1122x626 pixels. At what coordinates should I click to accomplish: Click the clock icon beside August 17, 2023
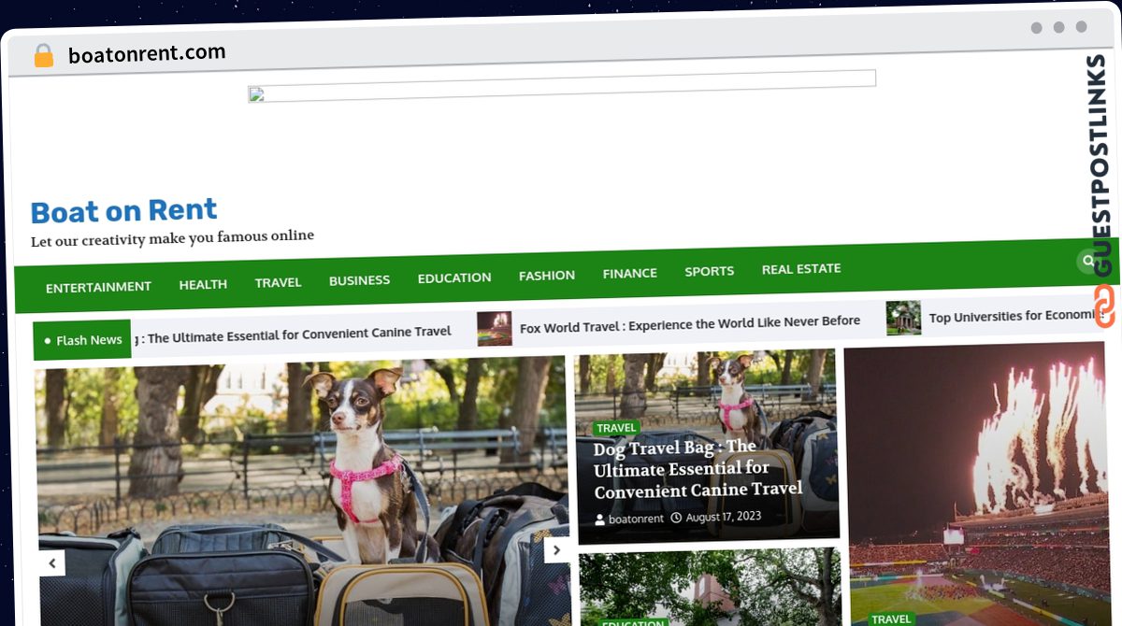tap(676, 517)
